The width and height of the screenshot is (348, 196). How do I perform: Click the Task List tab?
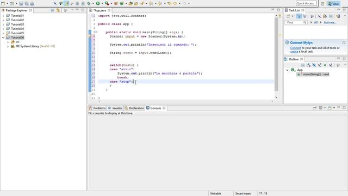tap(294, 10)
